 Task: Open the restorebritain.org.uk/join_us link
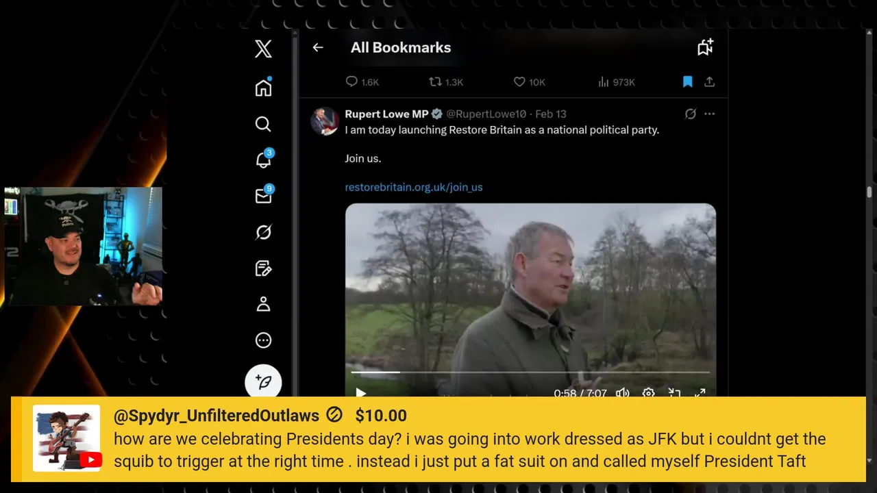[x=413, y=187]
